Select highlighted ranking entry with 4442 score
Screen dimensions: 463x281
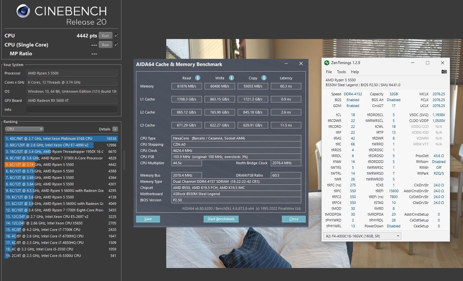[x=61, y=165]
